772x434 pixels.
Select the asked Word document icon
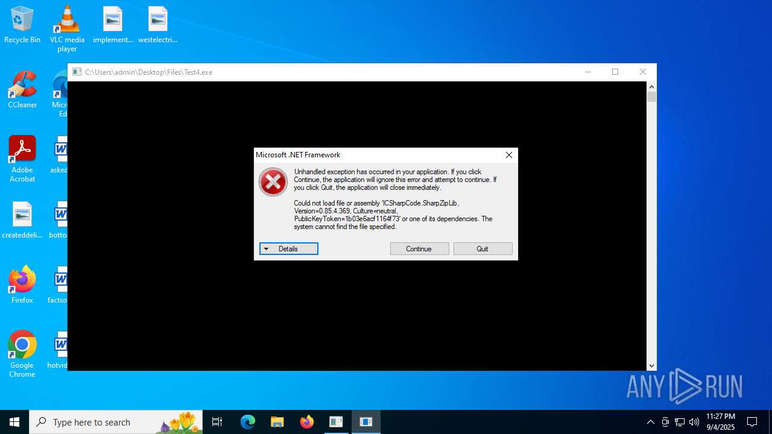[x=59, y=155]
